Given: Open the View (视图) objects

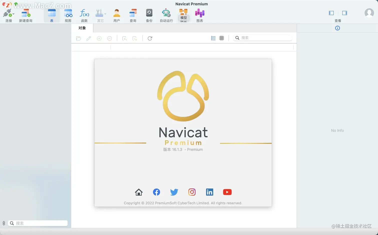Looking at the screenshot, I should (68, 15).
